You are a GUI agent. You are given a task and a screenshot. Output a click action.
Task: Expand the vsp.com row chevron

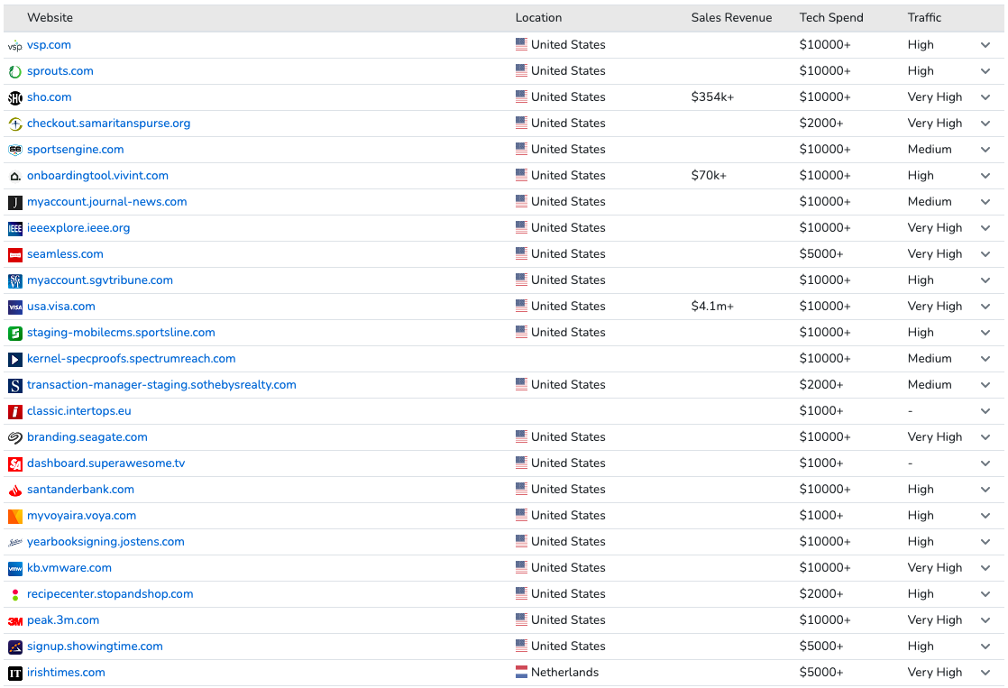(985, 45)
